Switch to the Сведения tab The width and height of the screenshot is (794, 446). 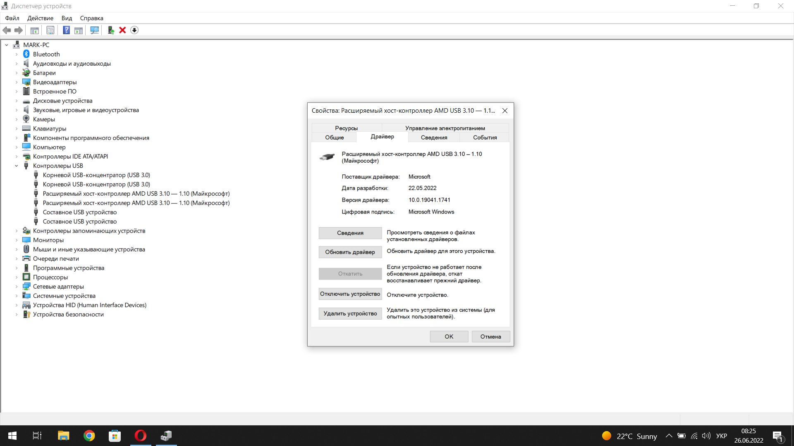[434, 138]
